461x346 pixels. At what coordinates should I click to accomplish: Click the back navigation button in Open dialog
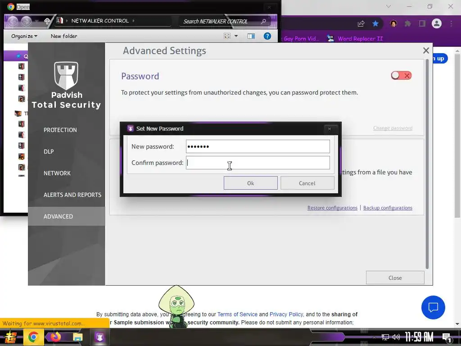13,21
